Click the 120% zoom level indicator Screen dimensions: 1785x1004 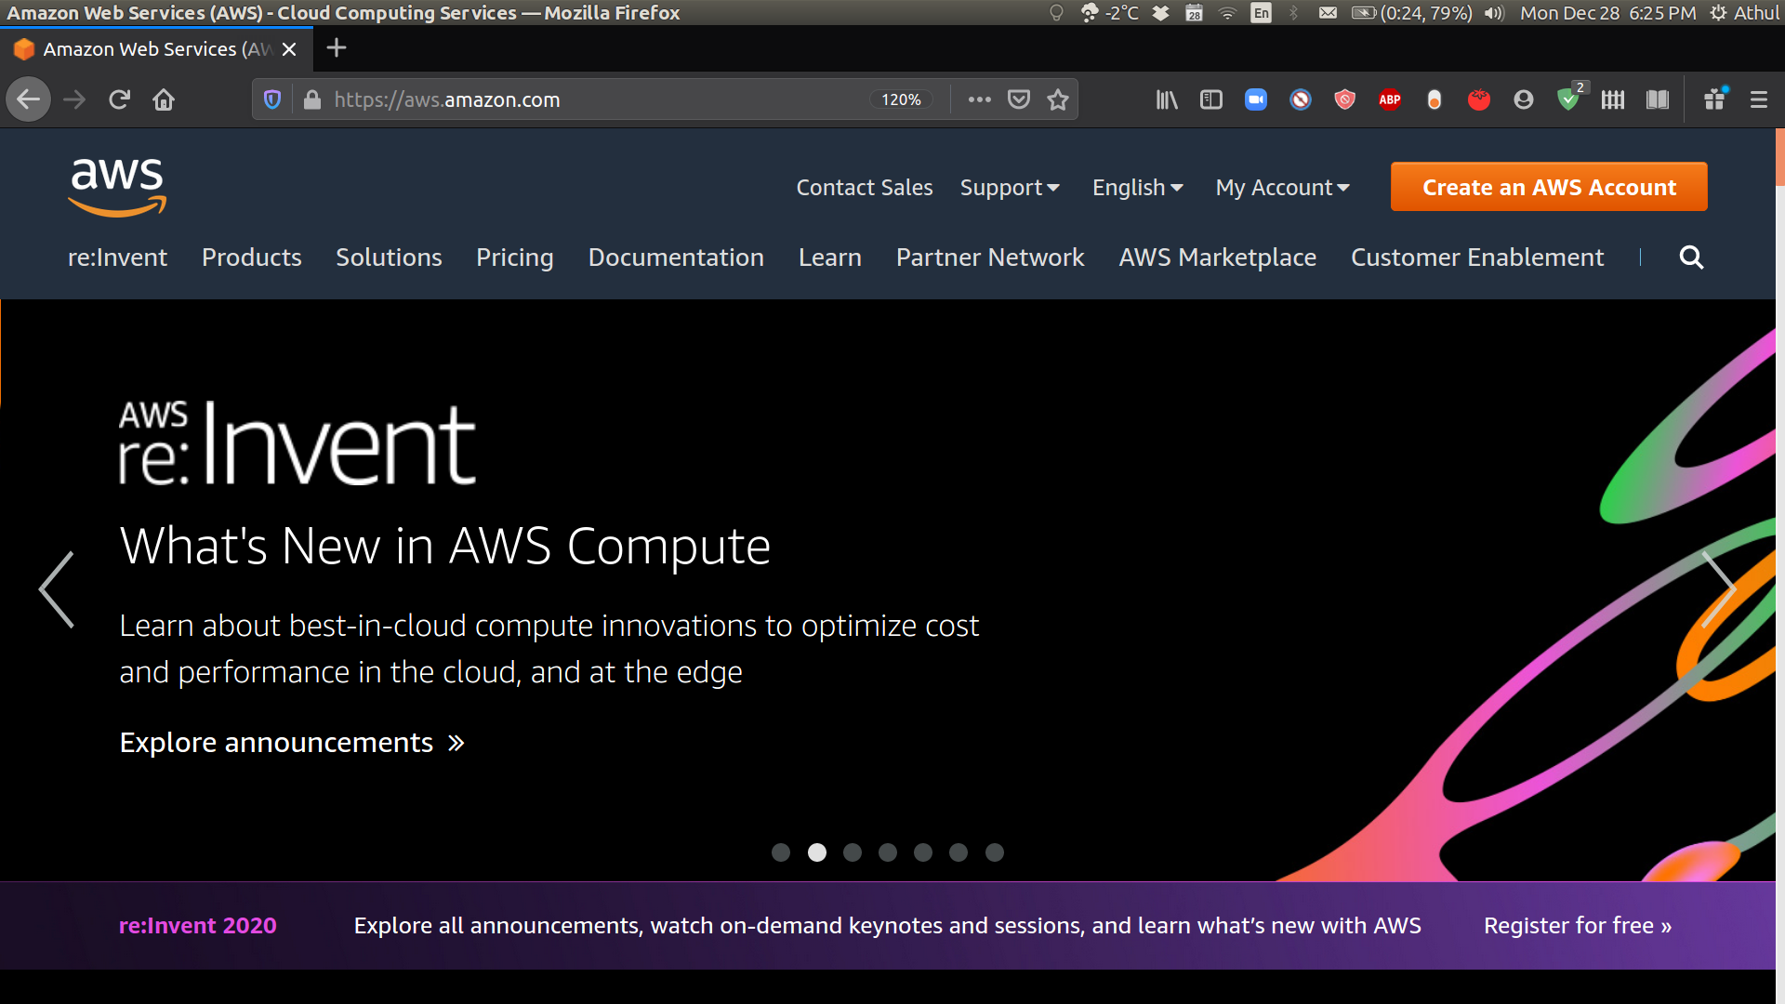901,99
